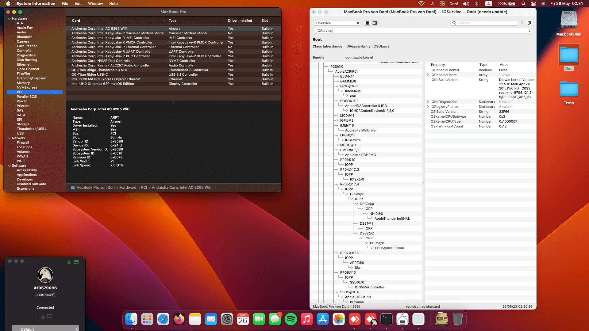Viewport: 589px width, 331px height.
Task: Open the Window menu
Action: click(x=95, y=3)
